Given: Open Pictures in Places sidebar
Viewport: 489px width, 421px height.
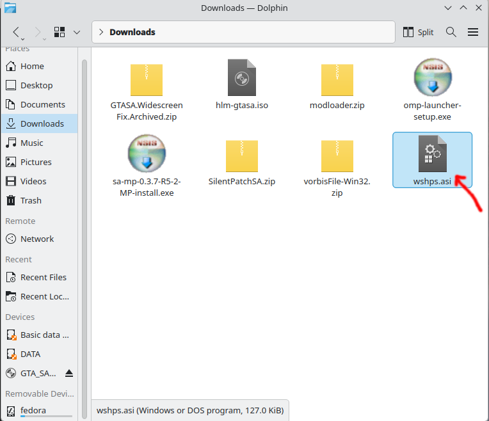Looking at the screenshot, I should coord(39,162).
